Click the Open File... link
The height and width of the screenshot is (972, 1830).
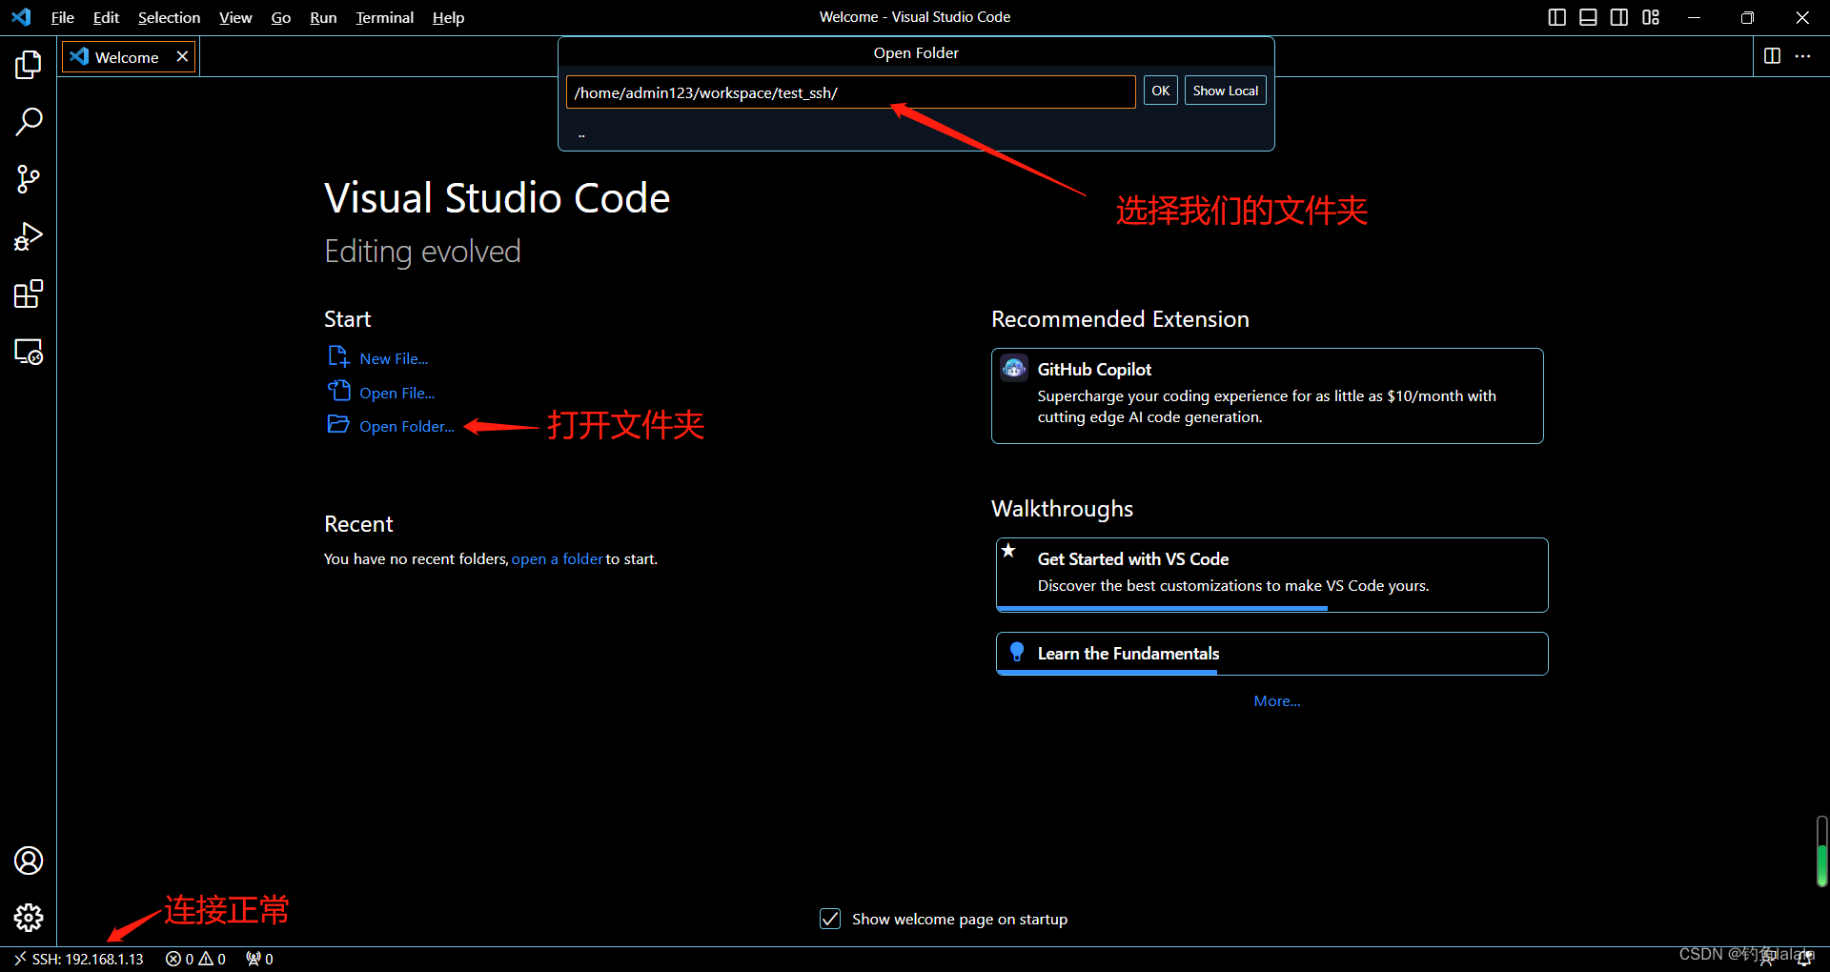(x=397, y=393)
